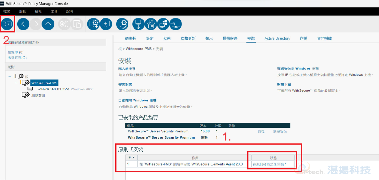Click the 測試群組 domain icon
Screen dimensions: 379x180
coord(26,95)
